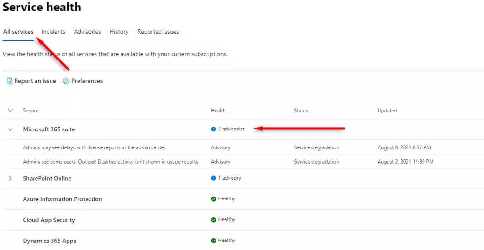The width and height of the screenshot is (484, 250).
Task: Select the All services tab
Action: coord(18,32)
